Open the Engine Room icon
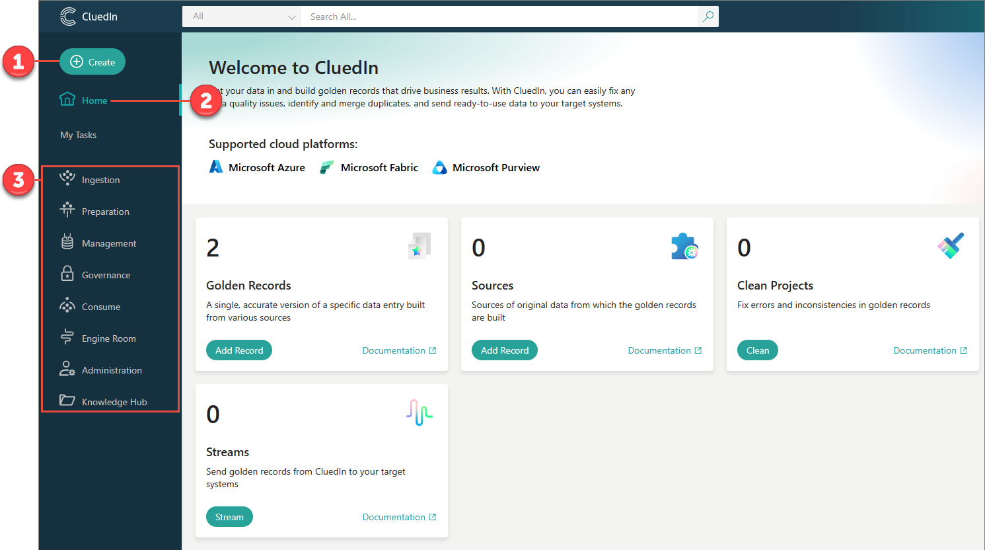 67,337
